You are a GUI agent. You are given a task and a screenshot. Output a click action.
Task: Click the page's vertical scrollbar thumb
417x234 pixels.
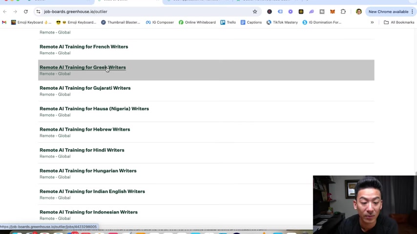pyautogui.click(x=416, y=174)
